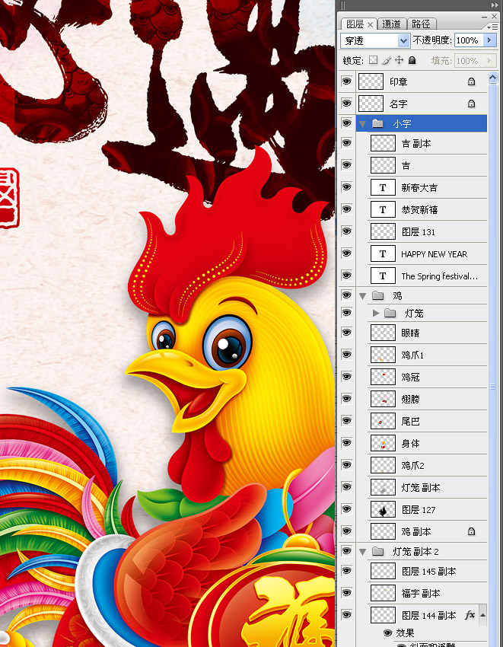Click T icon of 恭贺新禧 layer

pos(383,209)
